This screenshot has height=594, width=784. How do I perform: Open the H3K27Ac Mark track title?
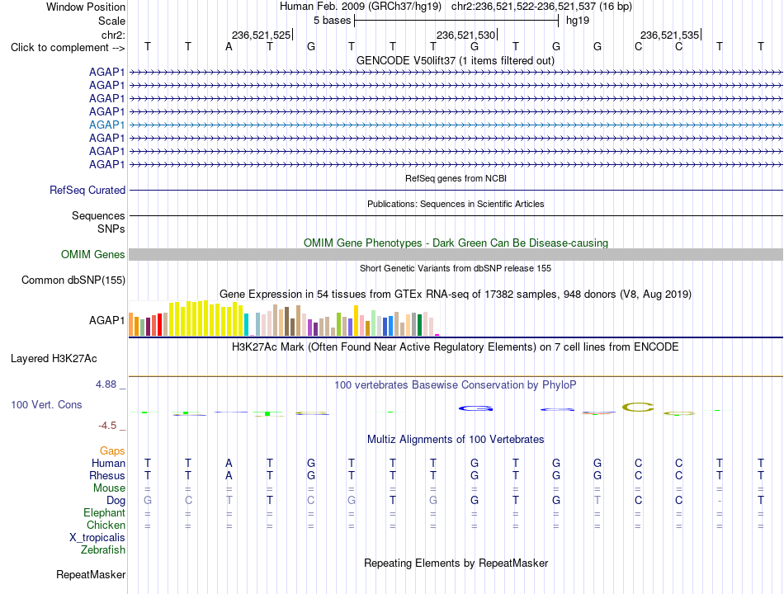pos(456,347)
